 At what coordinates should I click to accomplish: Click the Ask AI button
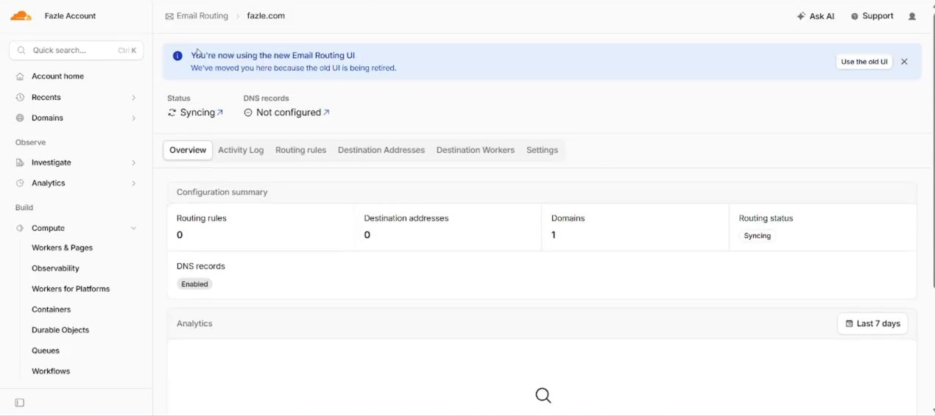pos(816,16)
